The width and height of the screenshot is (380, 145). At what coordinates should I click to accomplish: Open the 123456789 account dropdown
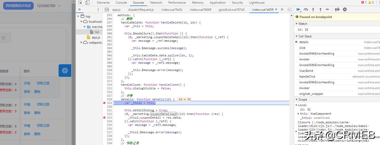coord(49,6)
